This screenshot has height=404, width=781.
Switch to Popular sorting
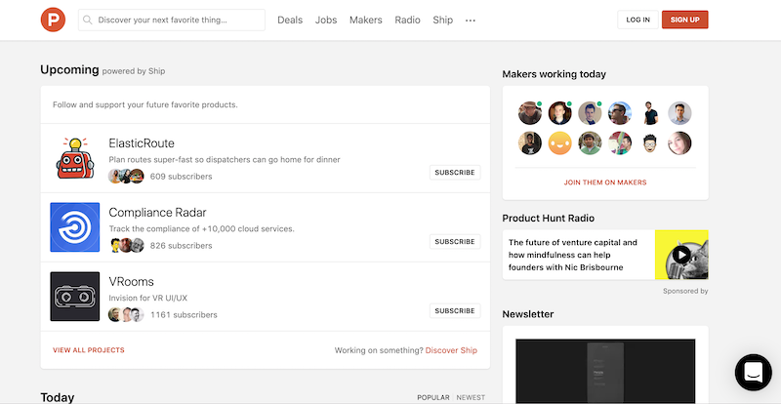tap(432, 397)
